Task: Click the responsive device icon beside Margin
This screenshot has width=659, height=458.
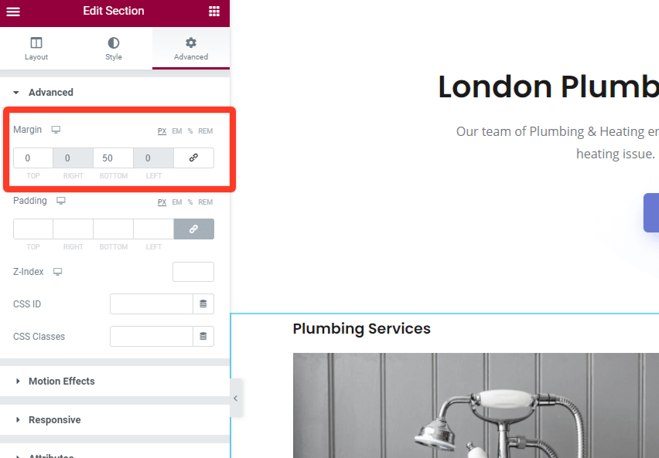Action: [x=56, y=130]
